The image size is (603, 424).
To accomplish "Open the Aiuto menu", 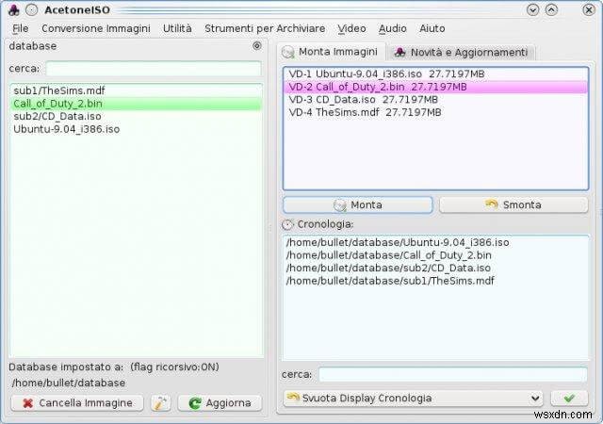I will pyautogui.click(x=432, y=28).
